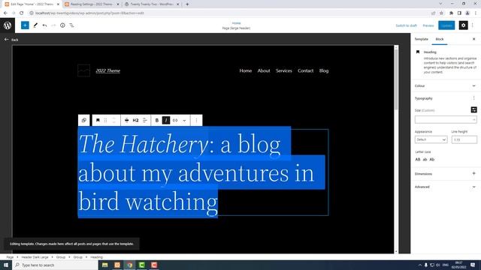This screenshot has width=481, height=270.
Task: Click the blue Update button
Action: tap(446, 25)
